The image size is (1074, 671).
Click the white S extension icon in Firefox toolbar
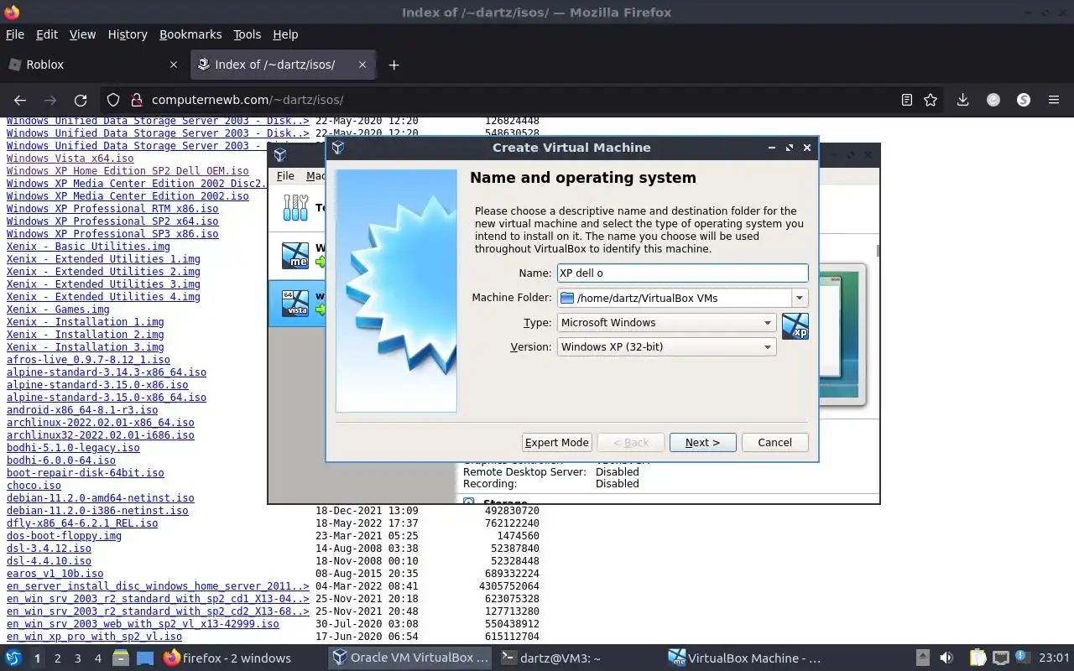coord(1024,100)
